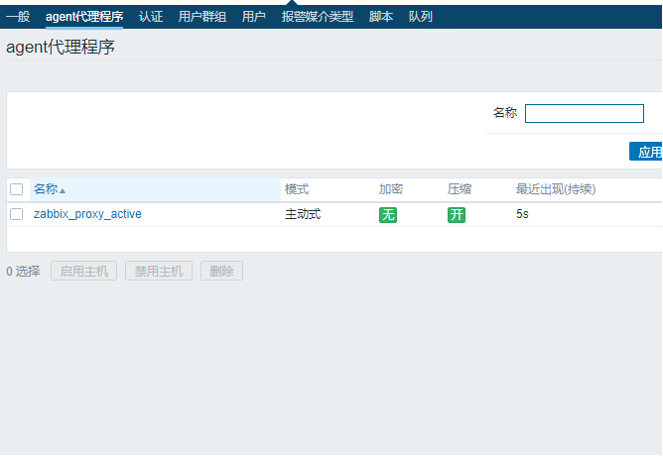
Task: Select the agent代理程序 tab
Action: pyautogui.click(x=84, y=17)
